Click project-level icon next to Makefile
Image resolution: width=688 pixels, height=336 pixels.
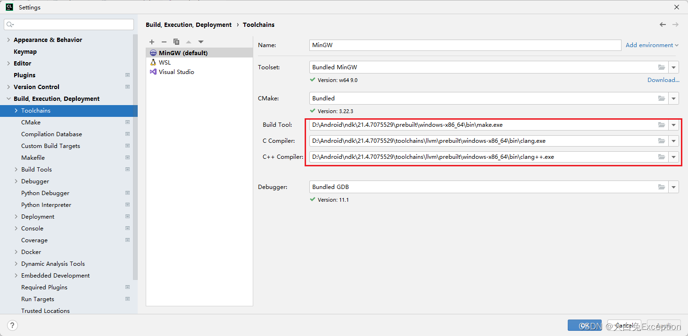click(x=127, y=157)
